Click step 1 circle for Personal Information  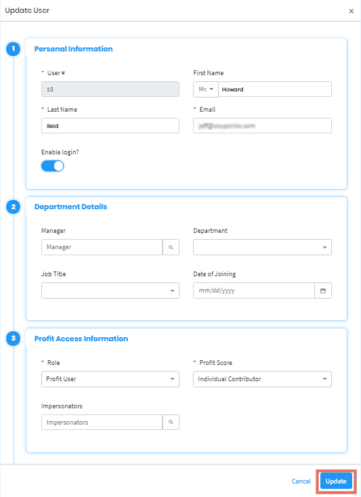tap(14, 49)
